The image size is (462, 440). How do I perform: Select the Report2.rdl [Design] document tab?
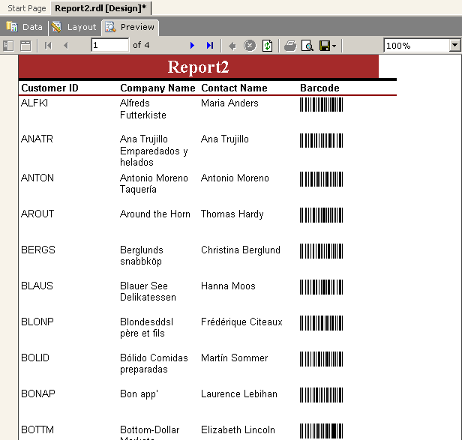[100, 8]
